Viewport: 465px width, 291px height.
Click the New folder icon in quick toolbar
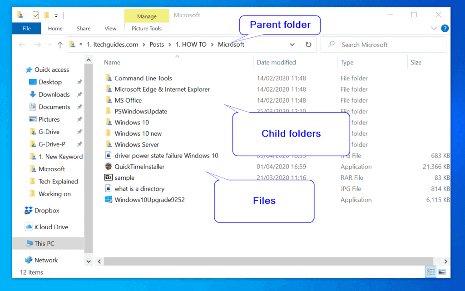47,15
